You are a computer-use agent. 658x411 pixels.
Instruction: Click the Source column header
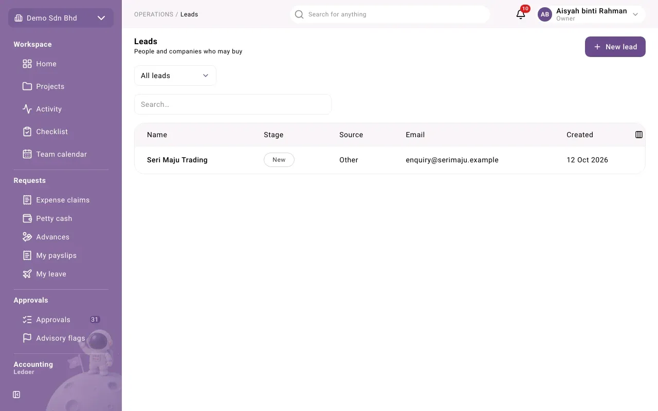tap(351, 135)
